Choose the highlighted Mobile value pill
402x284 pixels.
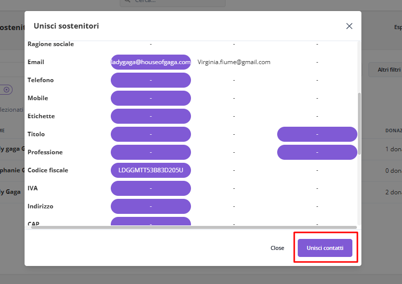click(x=151, y=98)
